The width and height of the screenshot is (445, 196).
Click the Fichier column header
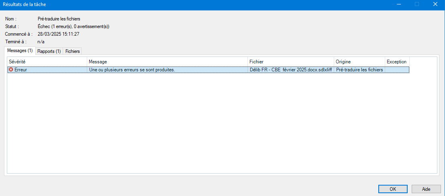pos(291,61)
